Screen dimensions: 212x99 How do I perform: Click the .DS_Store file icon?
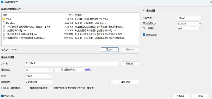click(x=4, y=23)
